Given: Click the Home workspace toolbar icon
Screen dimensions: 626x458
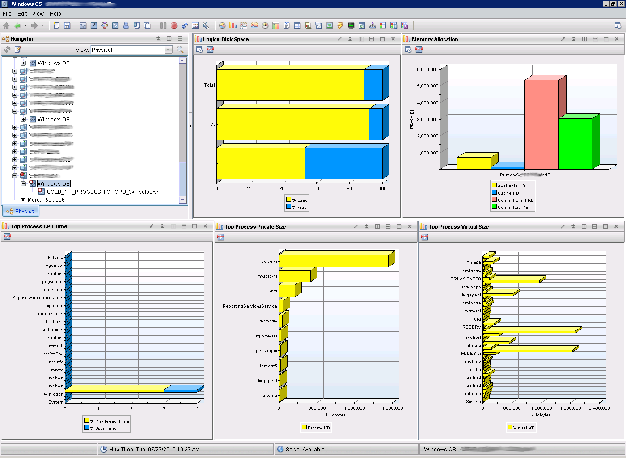Looking at the screenshot, I should [x=6, y=25].
